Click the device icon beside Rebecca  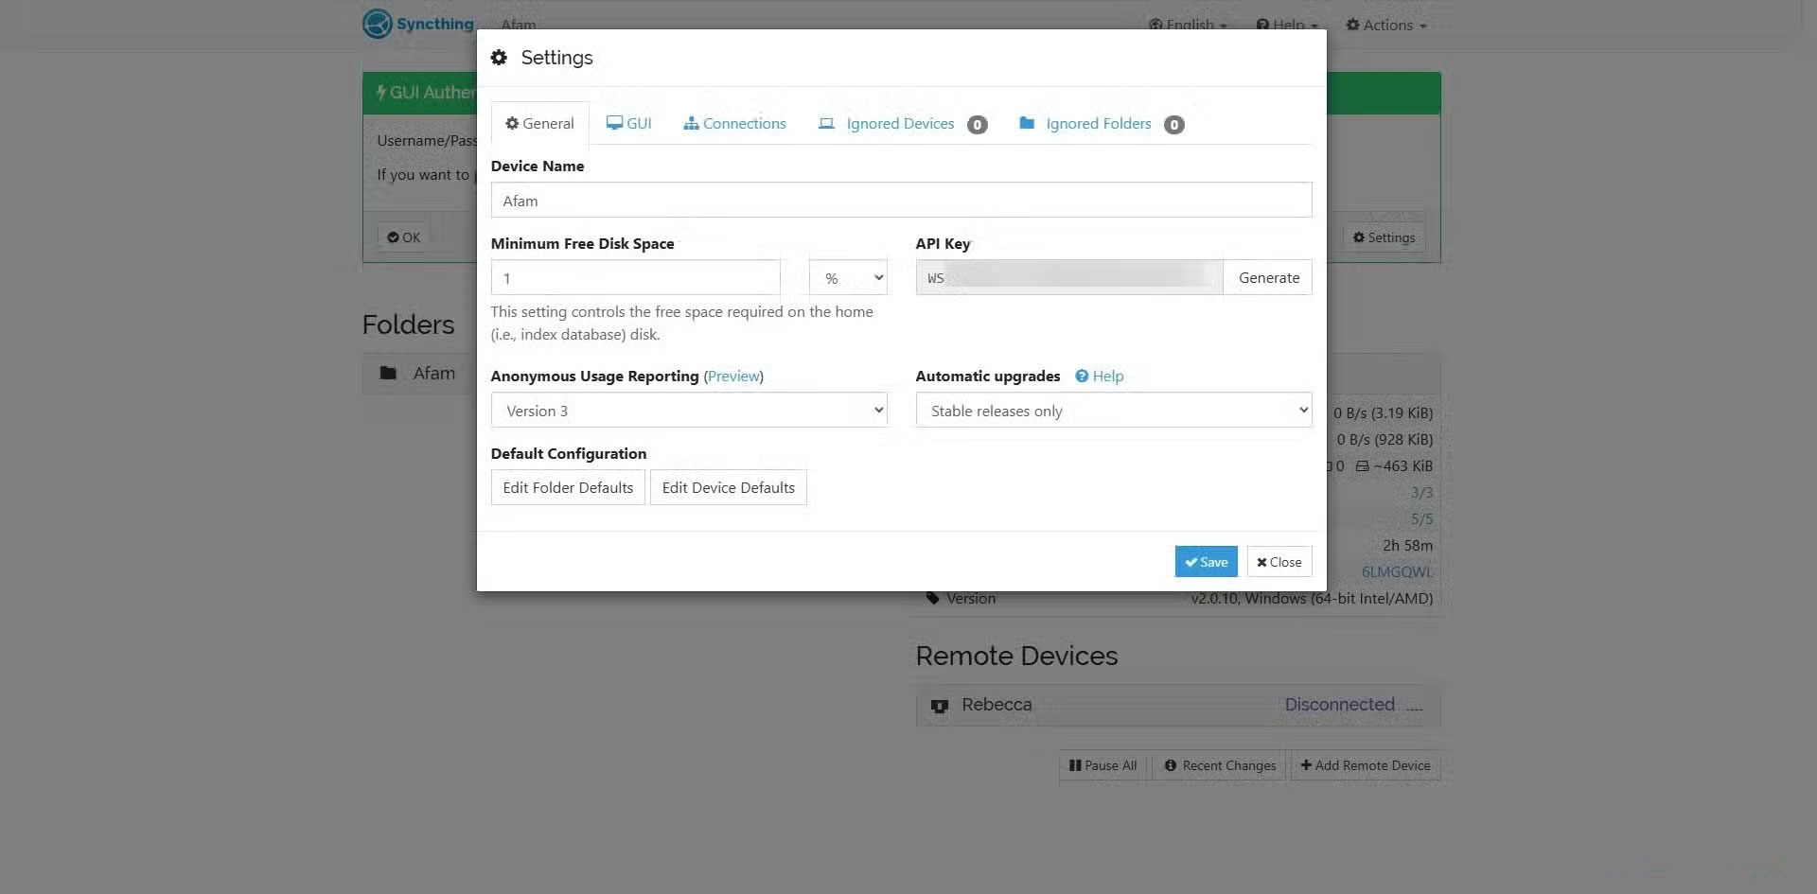939,706
